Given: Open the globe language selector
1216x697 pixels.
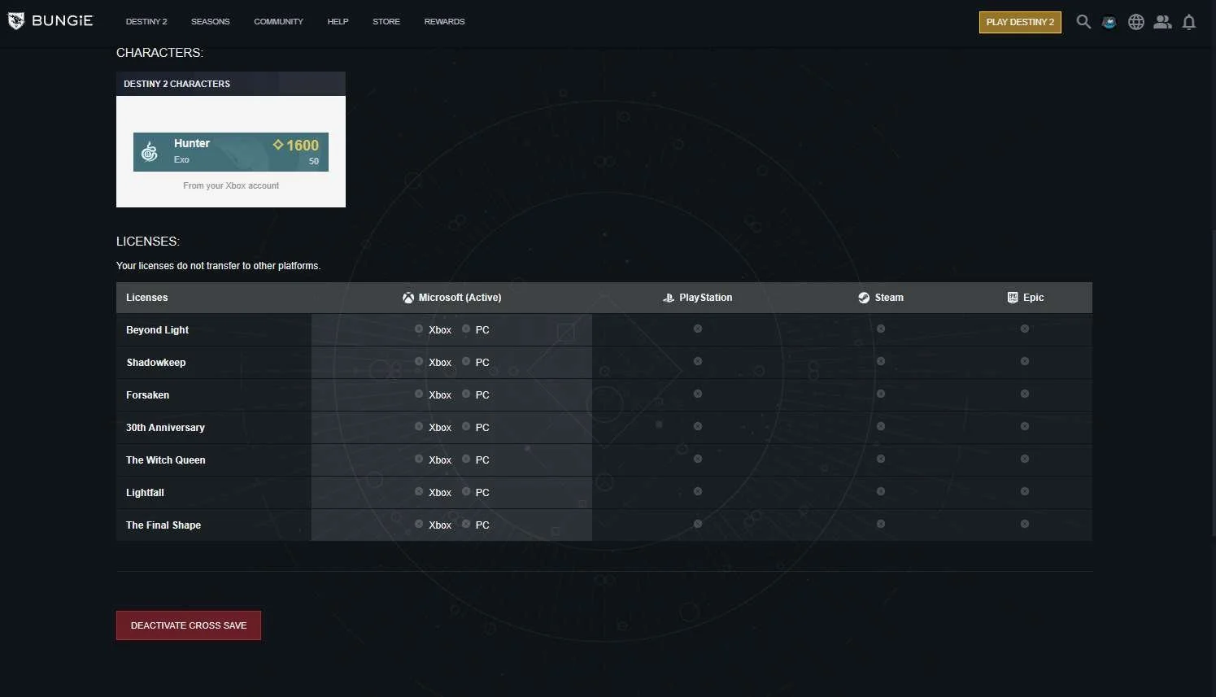Looking at the screenshot, I should (1136, 22).
